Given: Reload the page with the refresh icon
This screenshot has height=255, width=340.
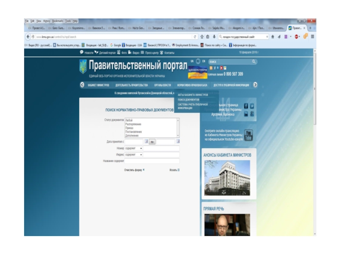Looking at the screenshot, I should [195, 37].
